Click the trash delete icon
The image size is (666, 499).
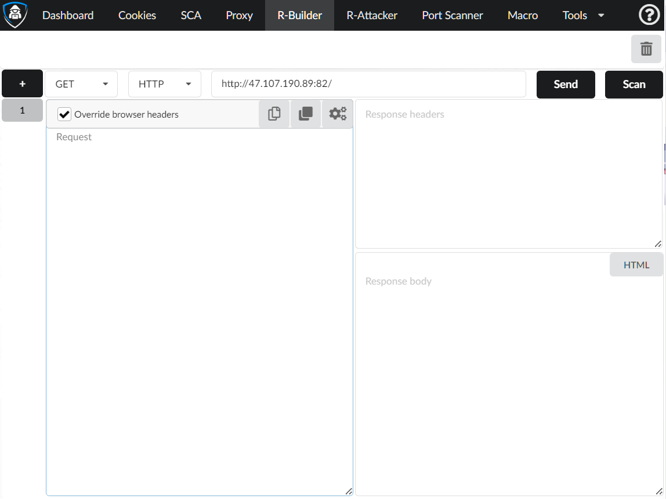pos(646,49)
